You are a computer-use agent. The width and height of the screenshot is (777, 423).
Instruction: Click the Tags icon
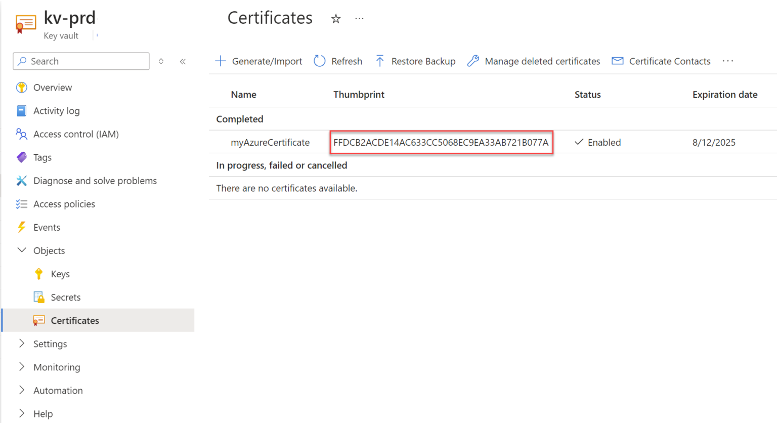point(21,157)
